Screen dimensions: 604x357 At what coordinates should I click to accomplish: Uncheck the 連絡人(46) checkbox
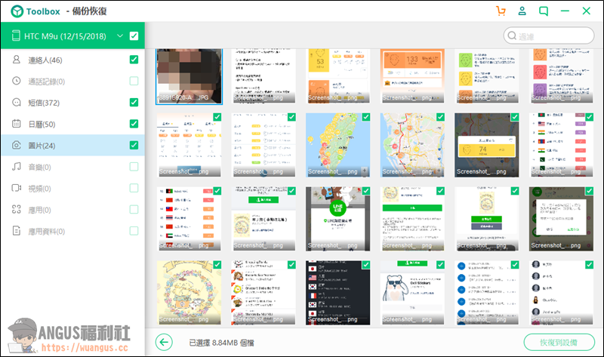coord(134,60)
